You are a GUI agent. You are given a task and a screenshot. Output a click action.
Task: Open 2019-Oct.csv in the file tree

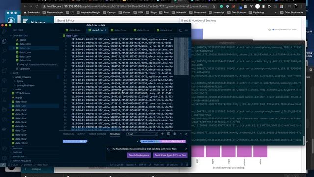tap(23, 93)
